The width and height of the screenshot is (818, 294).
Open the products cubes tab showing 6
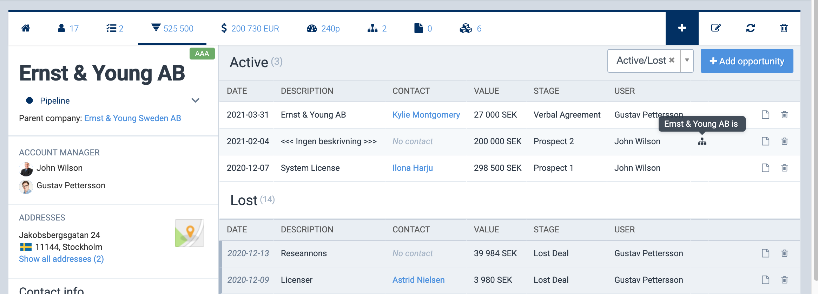pyautogui.click(x=470, y=28)
